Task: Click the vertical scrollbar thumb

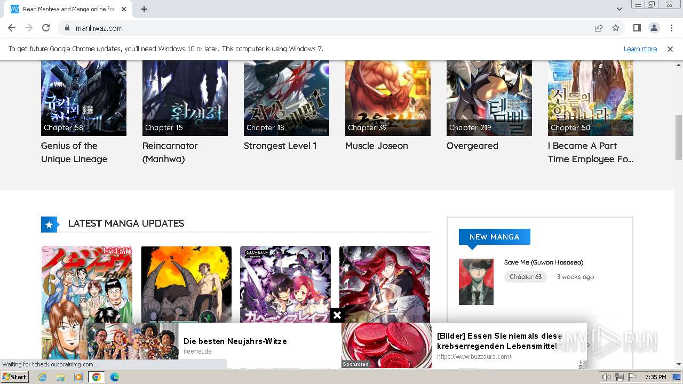Action: [679, 137]
